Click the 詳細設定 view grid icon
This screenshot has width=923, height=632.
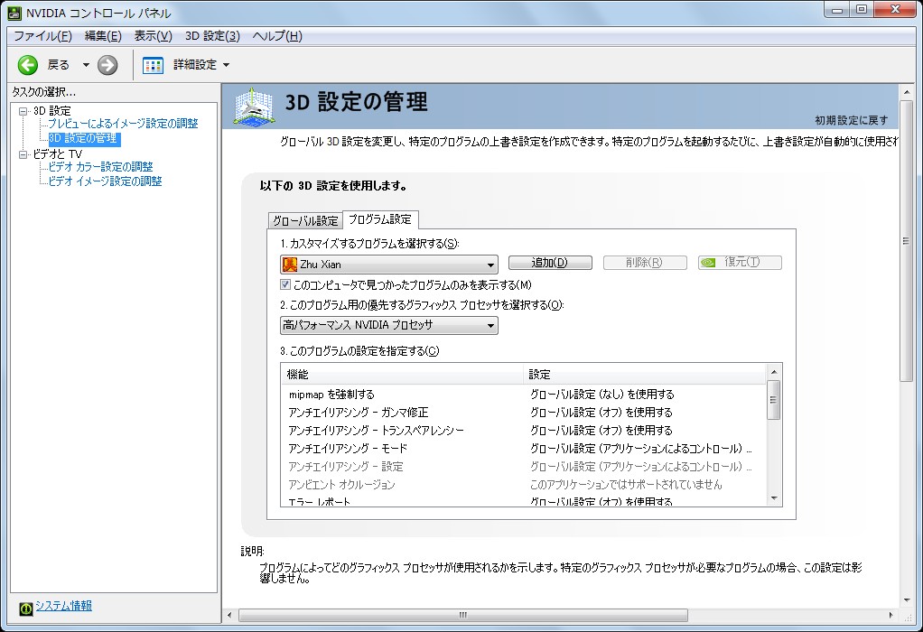153,65
